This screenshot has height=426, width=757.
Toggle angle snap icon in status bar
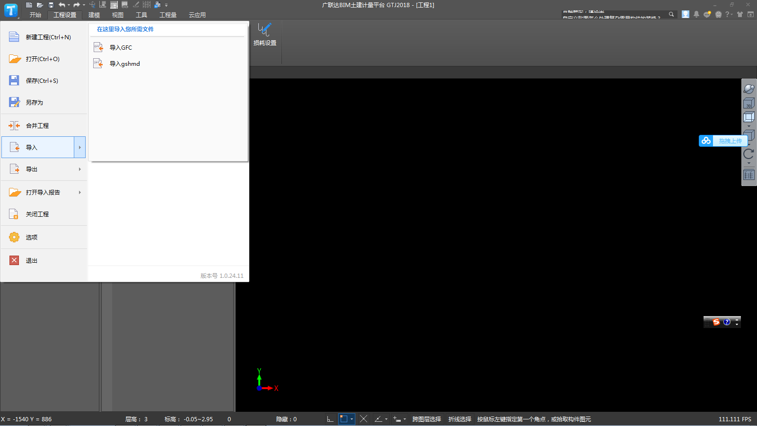378,419
